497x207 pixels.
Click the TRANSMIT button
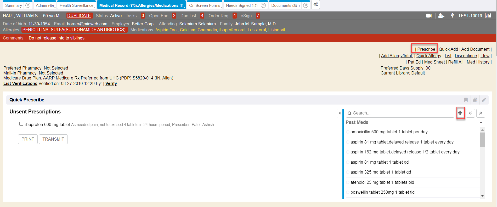coord(53,139)
